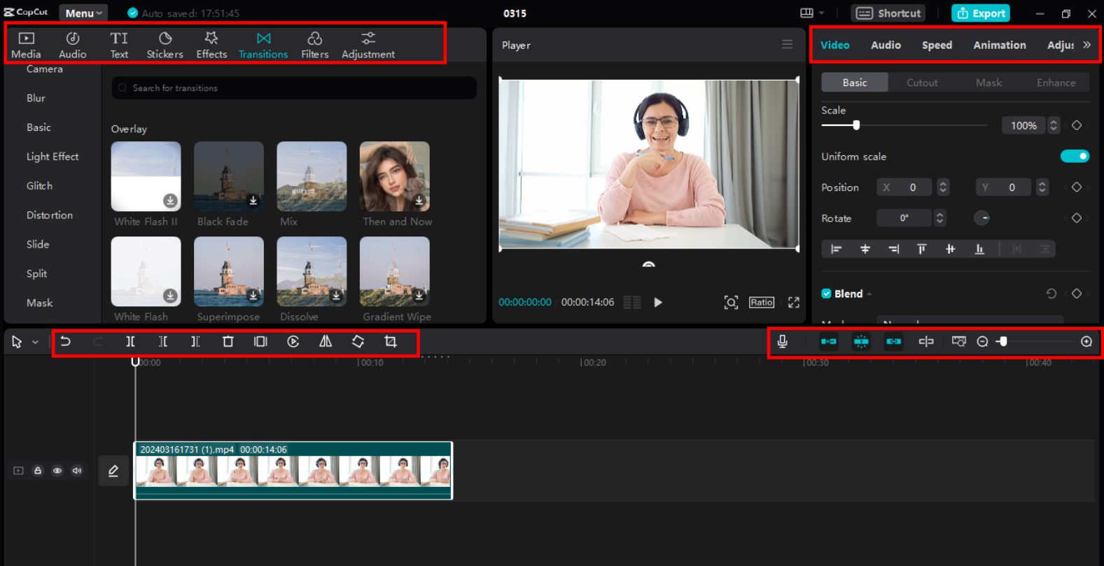This screenshot has width=1104, height=566.
Task: Click the timeline zoom slider handle
Action: pos(1003,341)
